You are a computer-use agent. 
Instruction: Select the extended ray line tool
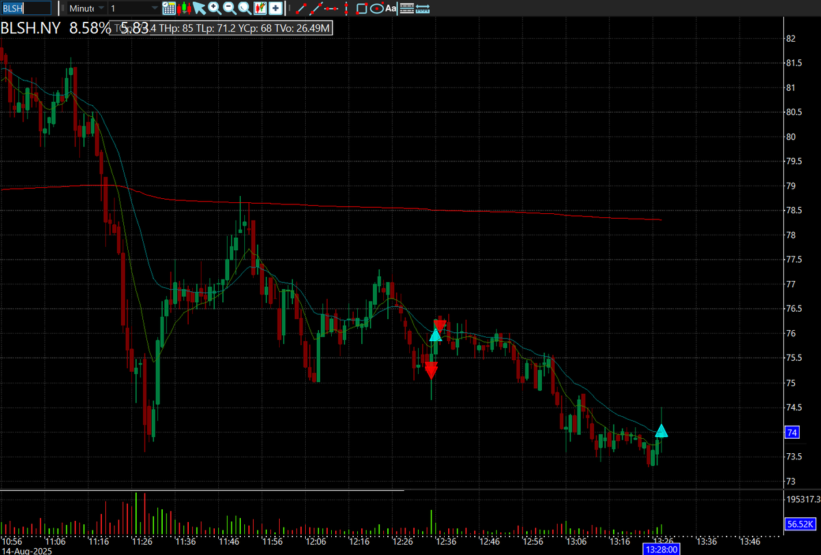click(x=315, y=8)
